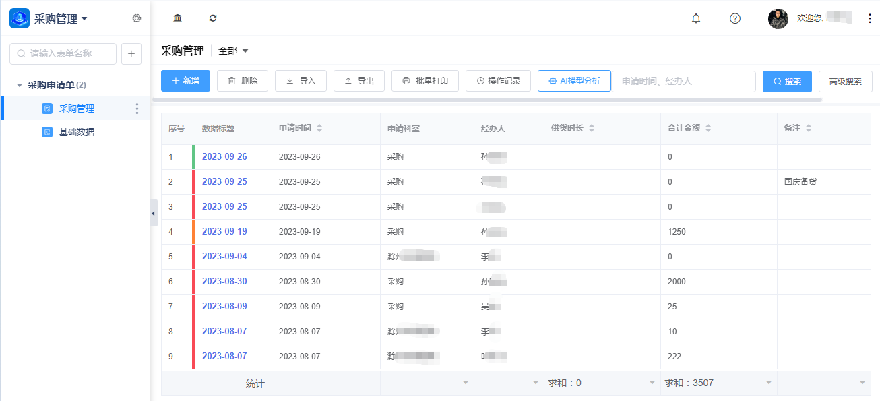The height and width of the screenshot is (401, 880).
Task: Sort records by 供货时长 column
Action: (x=593, y=128)
